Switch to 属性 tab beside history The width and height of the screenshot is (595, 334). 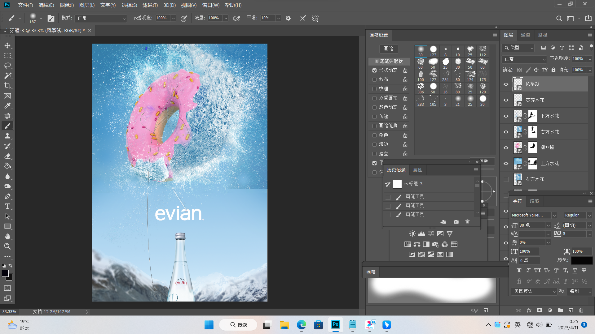coord(417,170)
